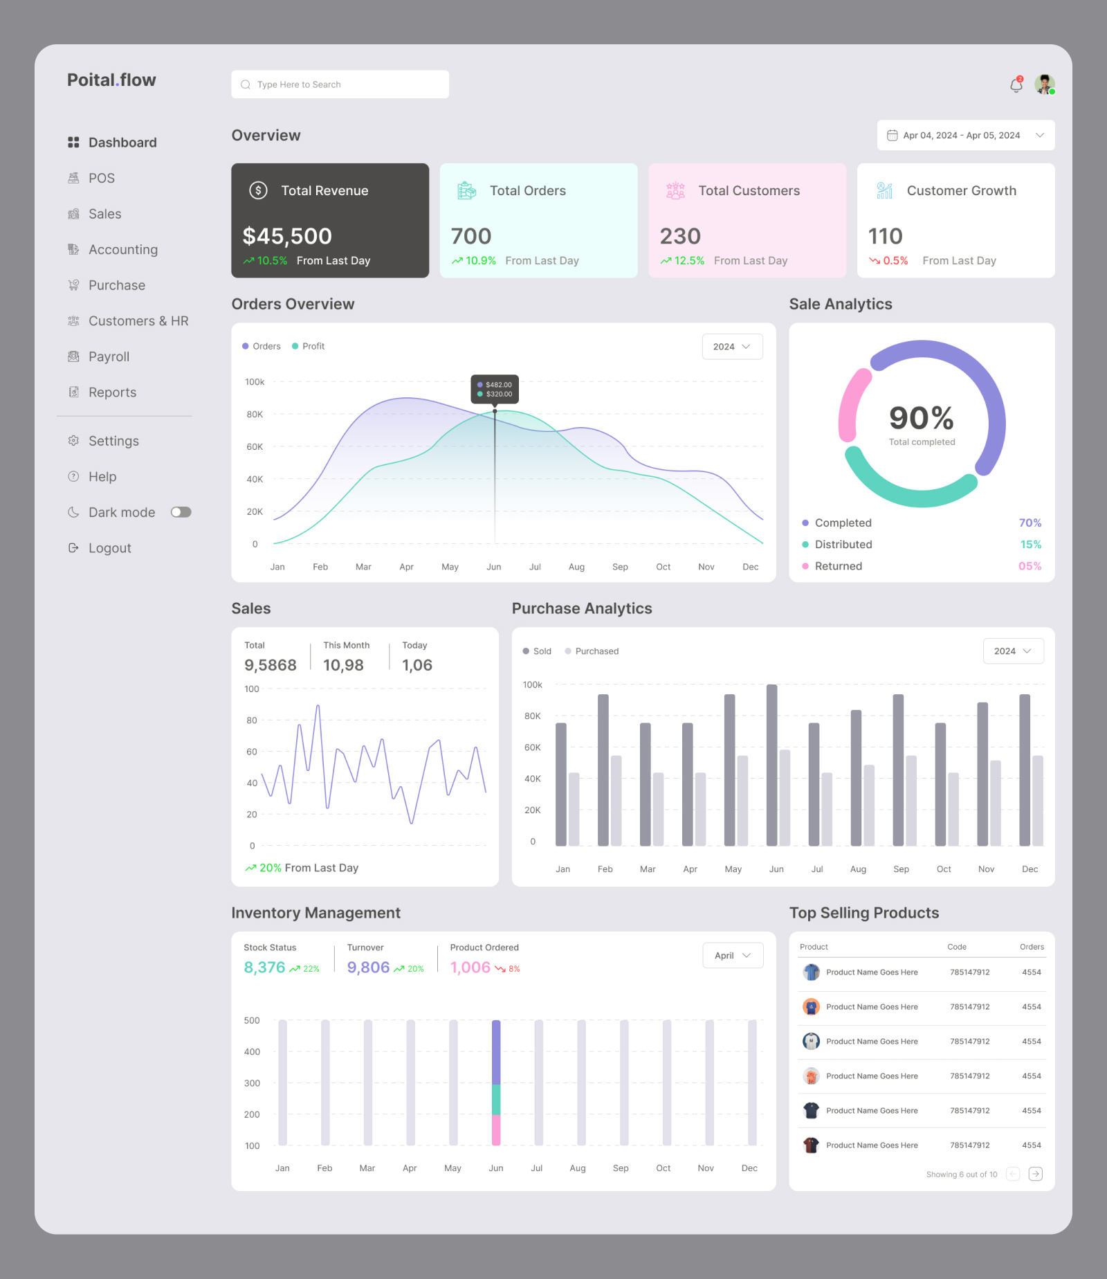
Task: Click the notification bell icon
Action: point(1015,84)
